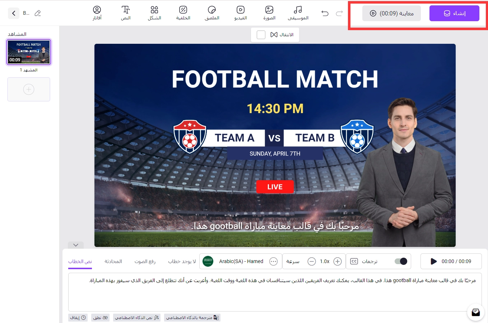This screenshot has width=488, height=323.
Task: Open the Transition (الانتقال) option
Action: pos(282,35)
